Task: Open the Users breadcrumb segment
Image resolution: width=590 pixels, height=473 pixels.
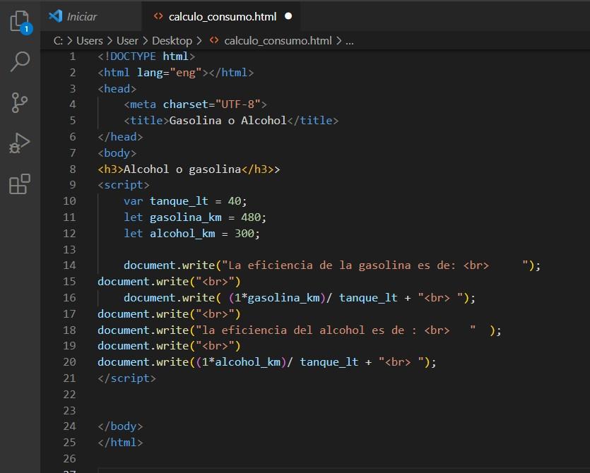Action: tap(90, 41)
